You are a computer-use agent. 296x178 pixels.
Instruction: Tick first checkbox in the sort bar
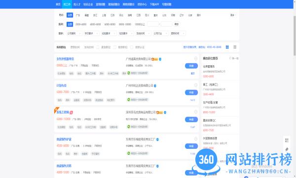pyautogui.click(x=98, y=47)
